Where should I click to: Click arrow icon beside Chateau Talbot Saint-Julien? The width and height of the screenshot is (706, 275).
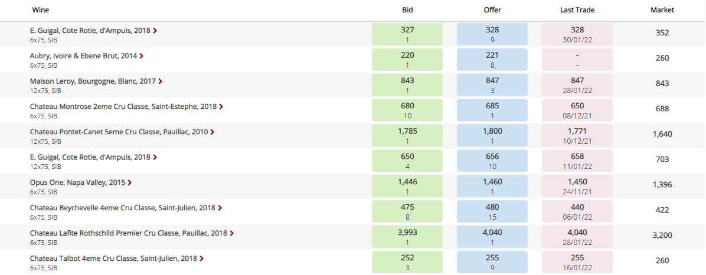[x=202, y=259]
